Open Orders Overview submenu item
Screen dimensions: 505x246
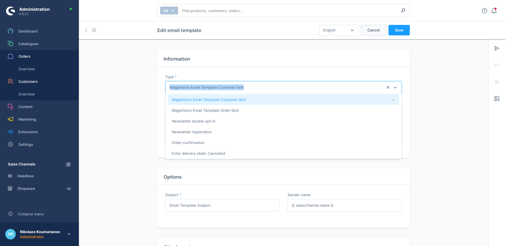27,69
